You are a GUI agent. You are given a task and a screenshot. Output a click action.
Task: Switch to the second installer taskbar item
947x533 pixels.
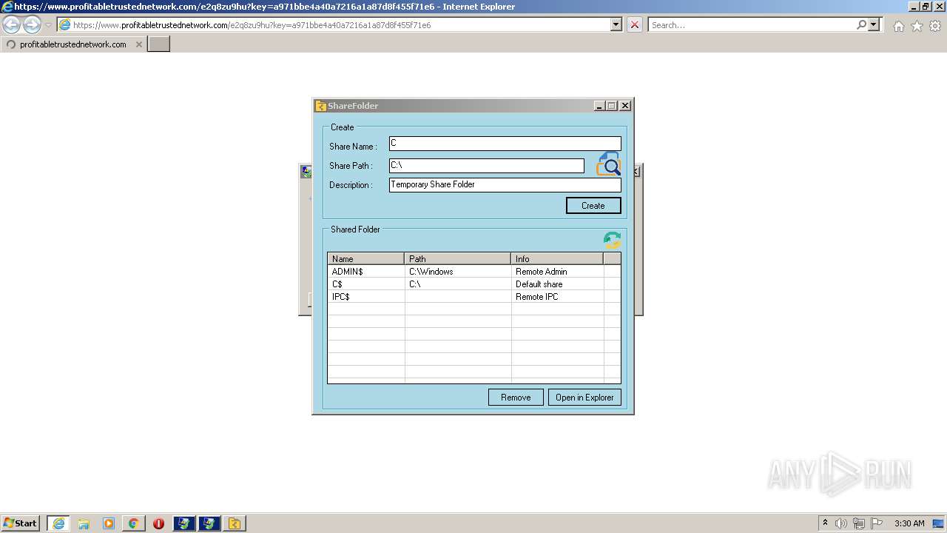tap(209, 523)
